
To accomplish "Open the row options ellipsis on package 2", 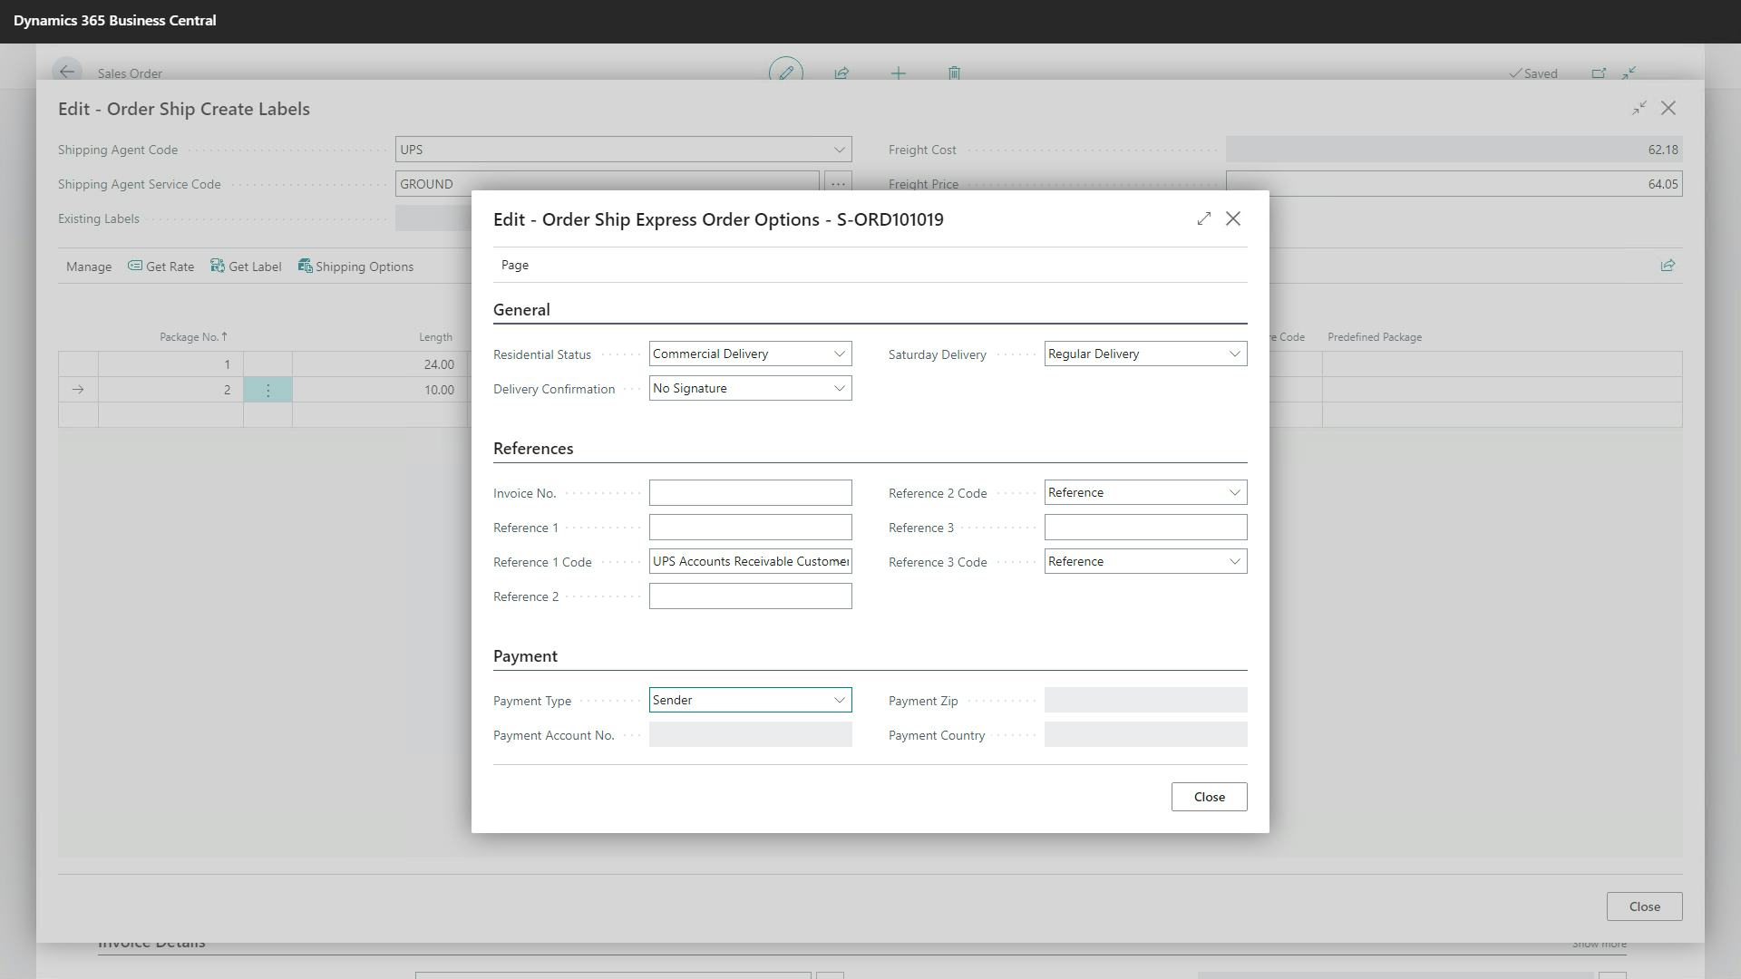I will 267,389.
